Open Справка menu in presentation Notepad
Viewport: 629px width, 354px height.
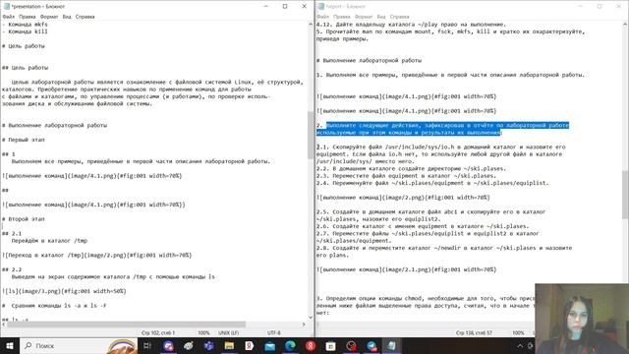click(86, 17)
